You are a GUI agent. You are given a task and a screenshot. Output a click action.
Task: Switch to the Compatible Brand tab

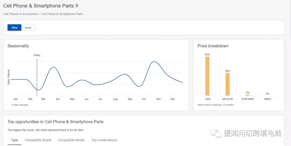coord(38,140)
